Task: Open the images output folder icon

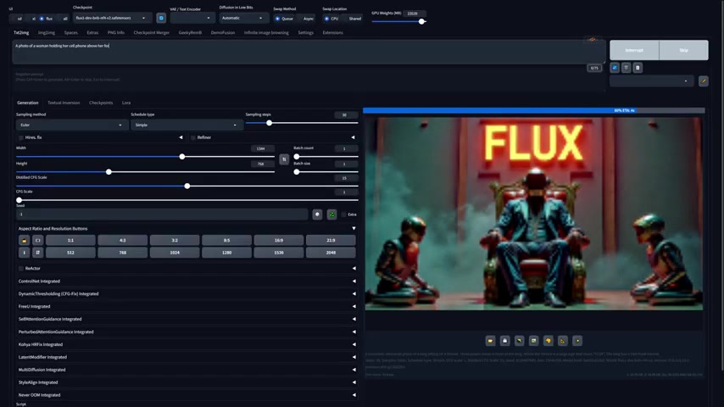Action: 490,341
